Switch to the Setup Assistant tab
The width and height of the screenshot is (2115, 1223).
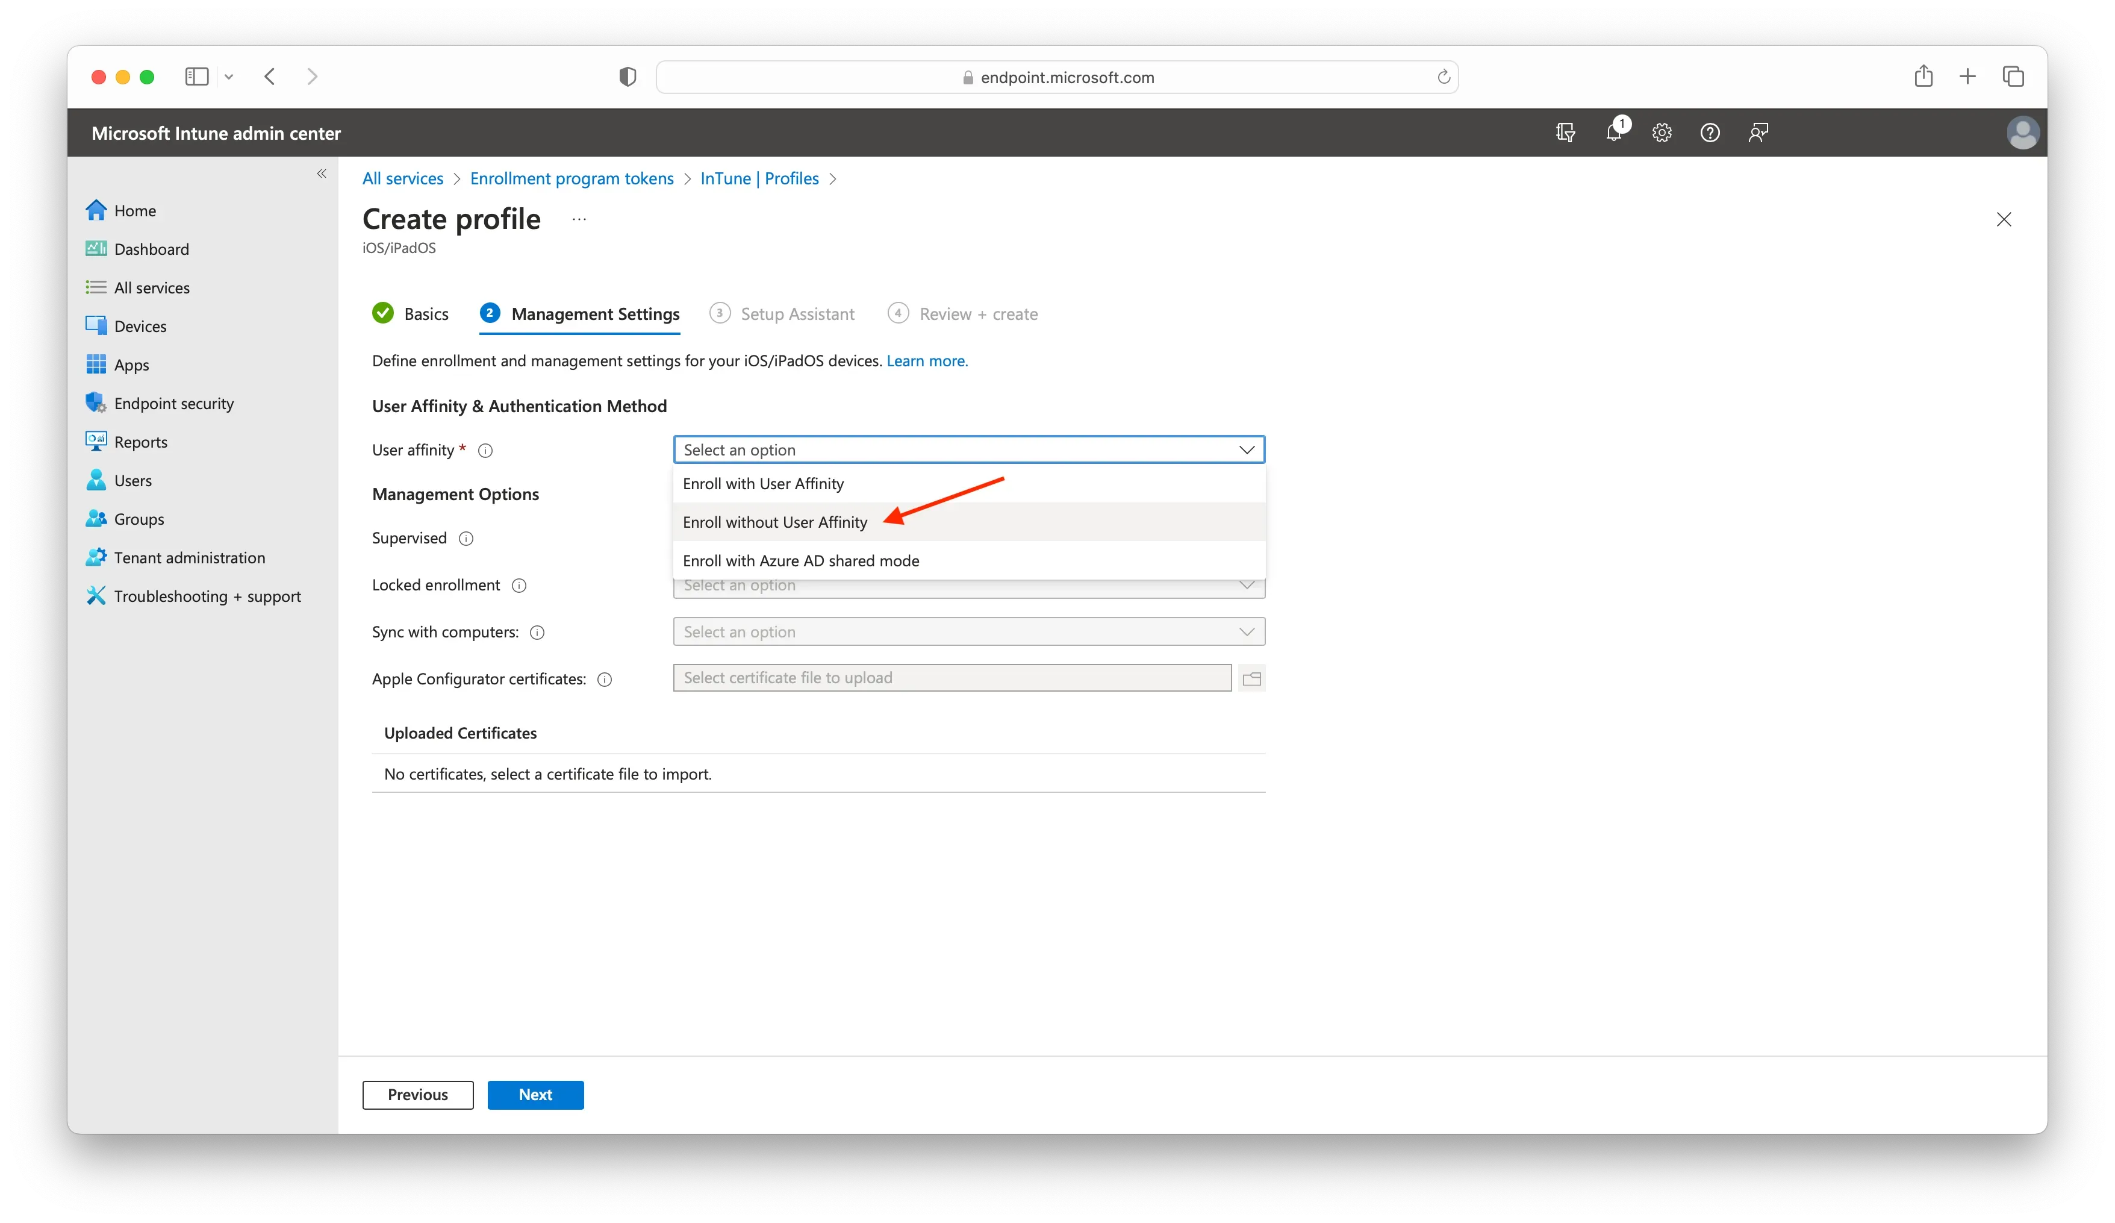(796, 313)
